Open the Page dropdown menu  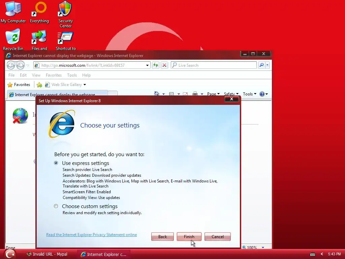tap(213, 94)
